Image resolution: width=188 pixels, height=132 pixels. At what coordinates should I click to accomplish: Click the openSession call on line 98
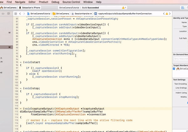(50, 71)
